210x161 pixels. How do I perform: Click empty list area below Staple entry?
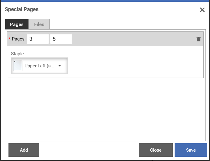pyautogui.click(x=105, y=109)
